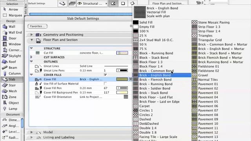This screenshot has width=251, height=141.
Task: Click Cover Fill Orientation icon button
Action: pyautogui.click(x=126, y=97)
